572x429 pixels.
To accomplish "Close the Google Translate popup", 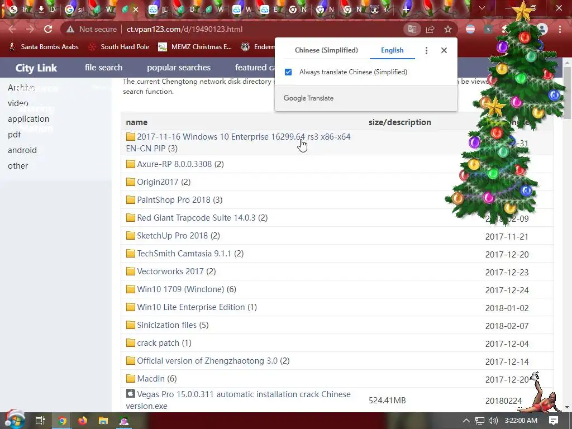I will [x=444, y=50].
